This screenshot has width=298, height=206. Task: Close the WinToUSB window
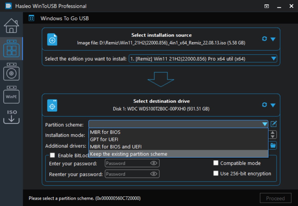click(291, 6)
